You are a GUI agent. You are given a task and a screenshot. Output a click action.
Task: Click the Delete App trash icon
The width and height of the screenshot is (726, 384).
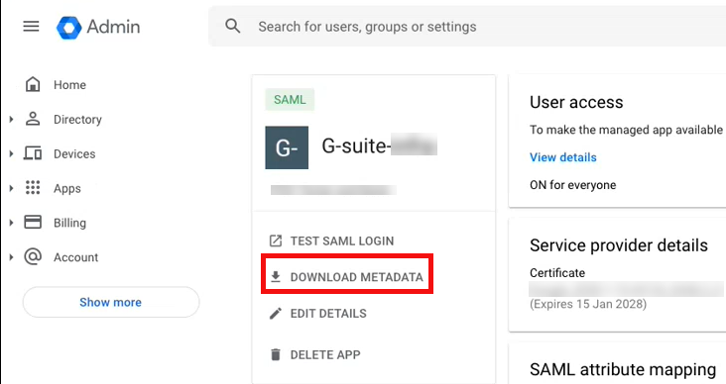[x=276, y=354]
